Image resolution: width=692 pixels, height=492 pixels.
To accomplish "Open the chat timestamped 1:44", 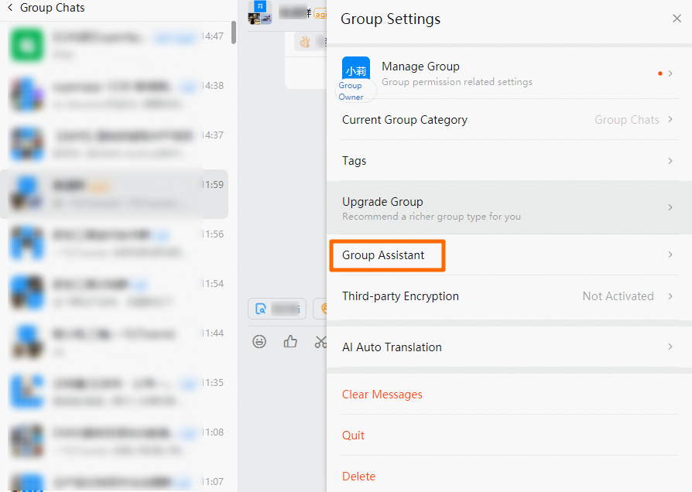I will pyautogui.click(x=115, y=342).
